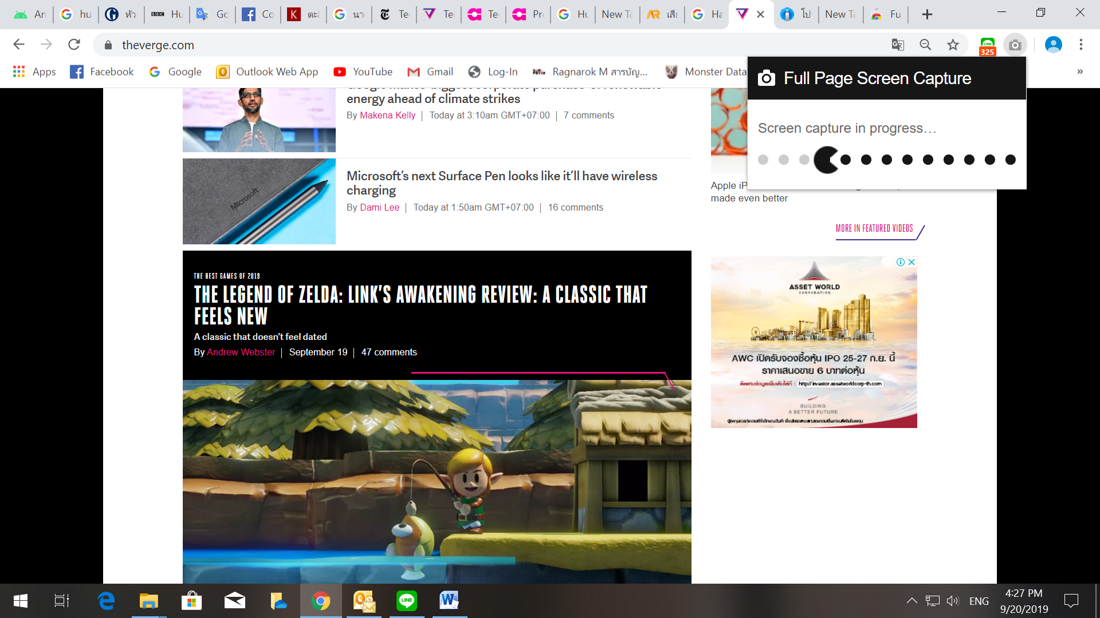Open the taskbar app with yellow note and blue cloud
Viewport: 1100px width, 618px height.
[278, 601]
